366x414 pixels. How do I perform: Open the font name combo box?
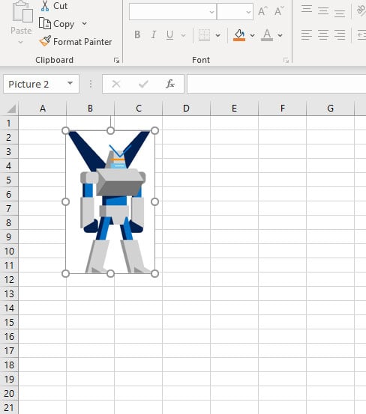[x=172, y=12]
